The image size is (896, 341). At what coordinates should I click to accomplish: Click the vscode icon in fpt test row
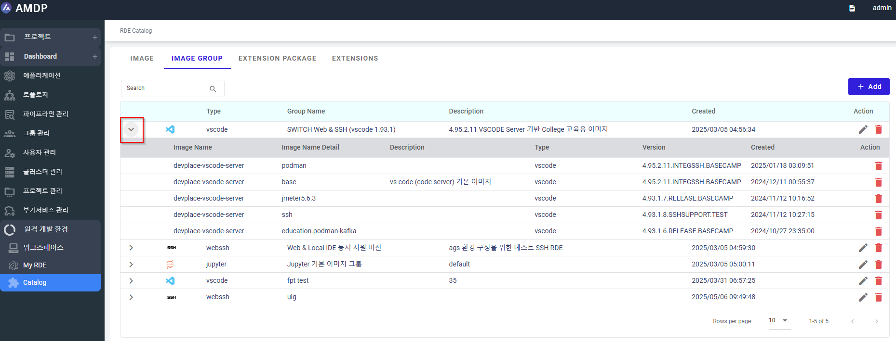(x=170, y=281)
